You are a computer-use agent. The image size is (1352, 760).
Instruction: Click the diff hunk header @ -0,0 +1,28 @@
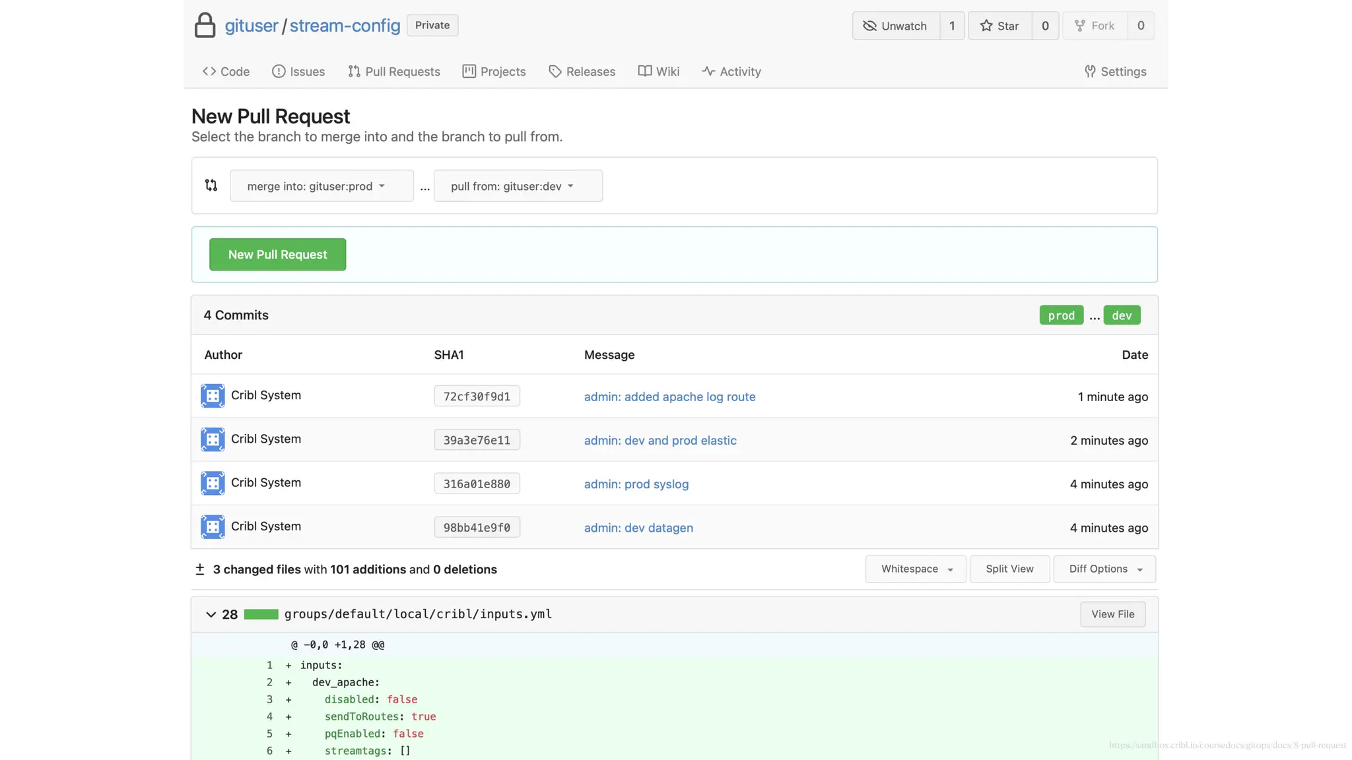[x=337, y=645]
